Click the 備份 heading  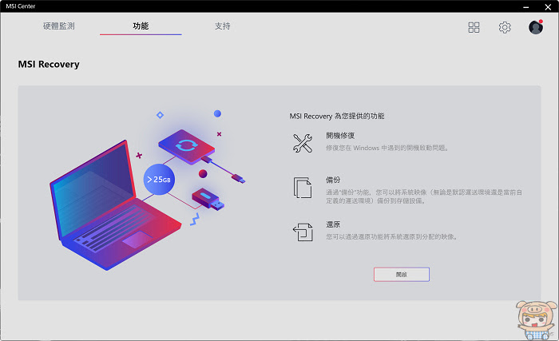point(333,180)
